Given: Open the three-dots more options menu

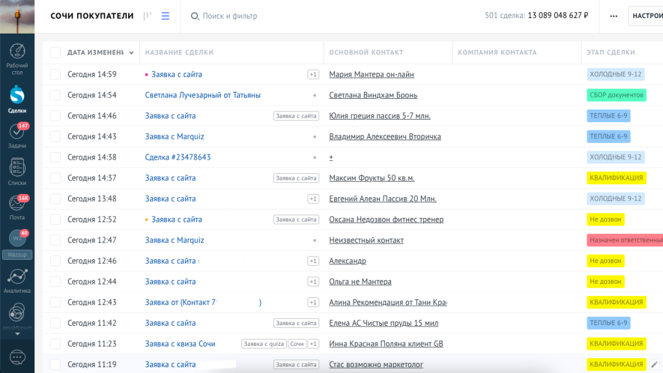Looking at the screenshot, I should point(614,16).
